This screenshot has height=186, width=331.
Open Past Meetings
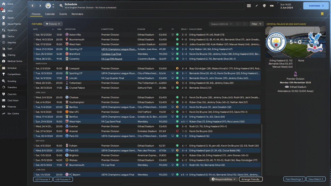pyautogui.click(x=295, y=179)
